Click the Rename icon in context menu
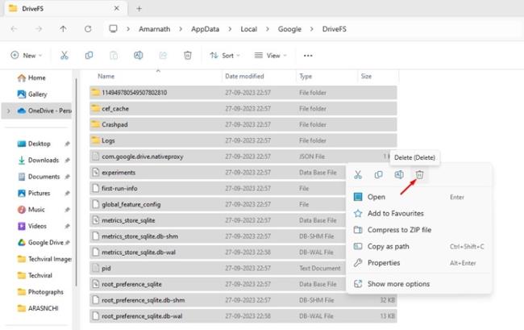 pos(399,174)
